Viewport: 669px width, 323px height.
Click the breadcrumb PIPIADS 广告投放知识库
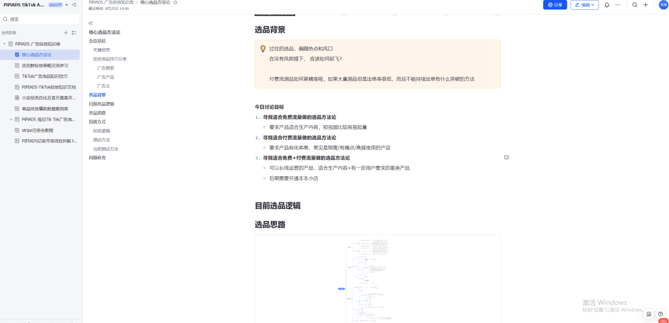click(111, 2)
